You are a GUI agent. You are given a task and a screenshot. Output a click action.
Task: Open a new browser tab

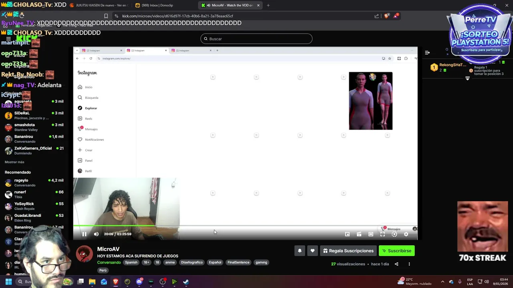[268, 5]
